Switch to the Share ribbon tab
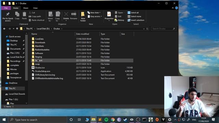The height and width of the screenshot is (123, 219). 26,8
